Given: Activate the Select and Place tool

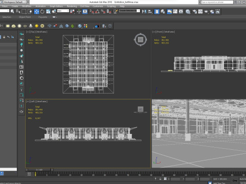Looking at the screenshot, I should point(54,11).
